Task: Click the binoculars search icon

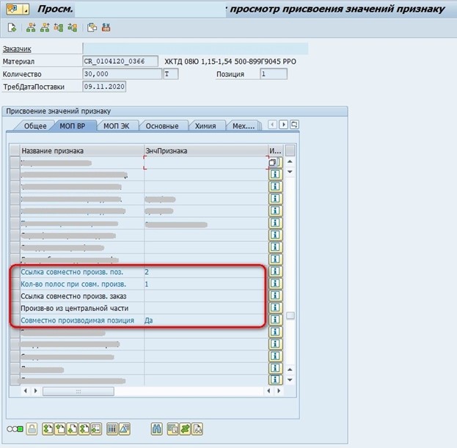Action: [x=157, y=429]
